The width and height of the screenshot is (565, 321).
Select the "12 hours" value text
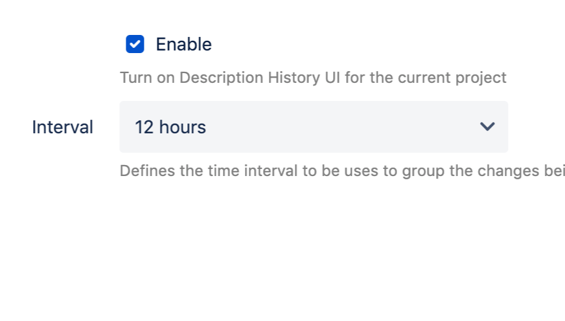coord(170,127)
